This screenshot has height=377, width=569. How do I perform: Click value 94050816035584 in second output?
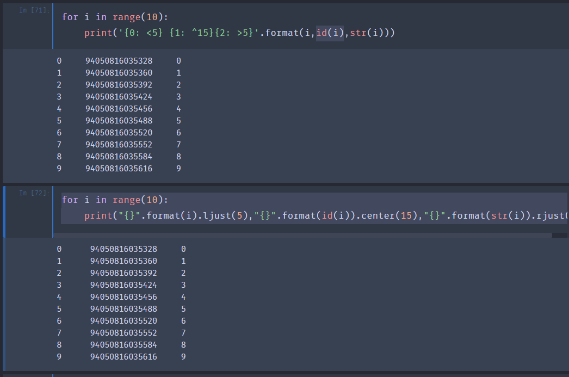(x=123, y=345)
